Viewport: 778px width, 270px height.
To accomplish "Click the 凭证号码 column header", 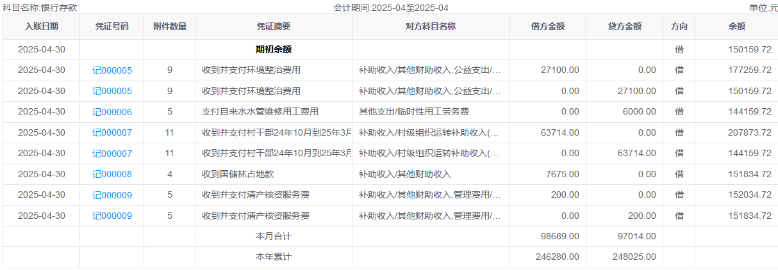I will (x=112, y=27).
